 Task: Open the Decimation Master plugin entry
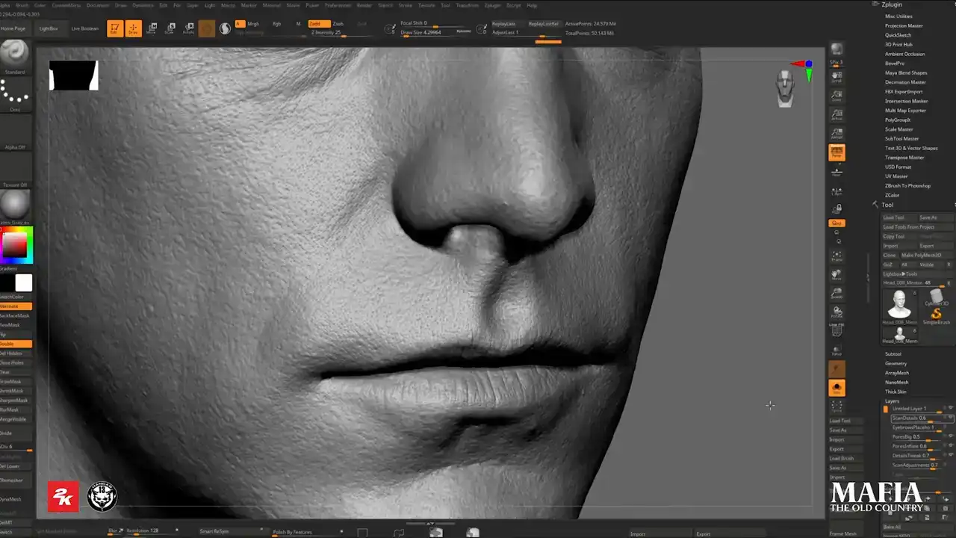point(905,82)
